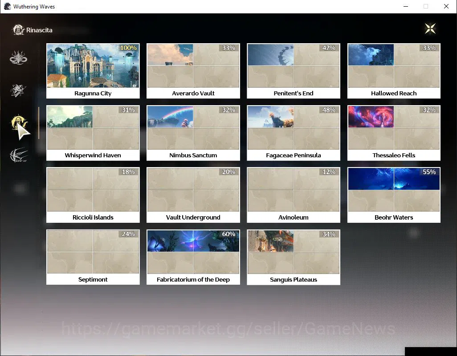Click the 24% badge on Septimont
Image resolution: width=457 pixels, height=356 pixels.
(128, 234)
